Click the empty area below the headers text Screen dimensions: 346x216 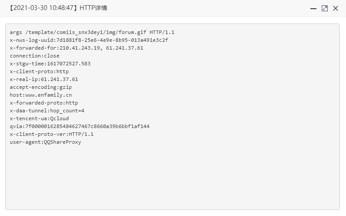click(172, 177)
